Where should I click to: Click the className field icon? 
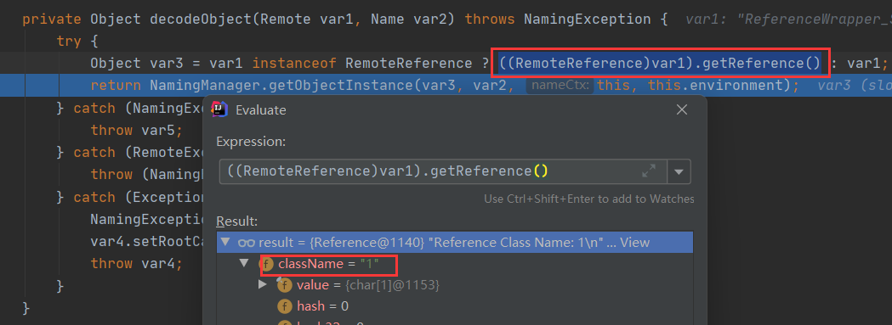click(x=266, y=264)
